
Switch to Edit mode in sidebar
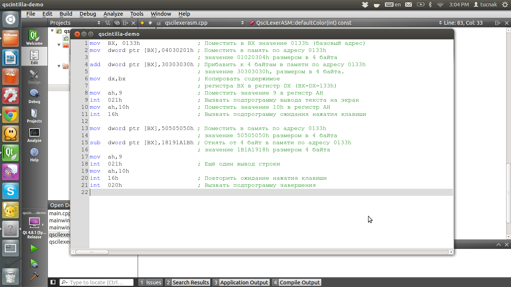point(34,57)
